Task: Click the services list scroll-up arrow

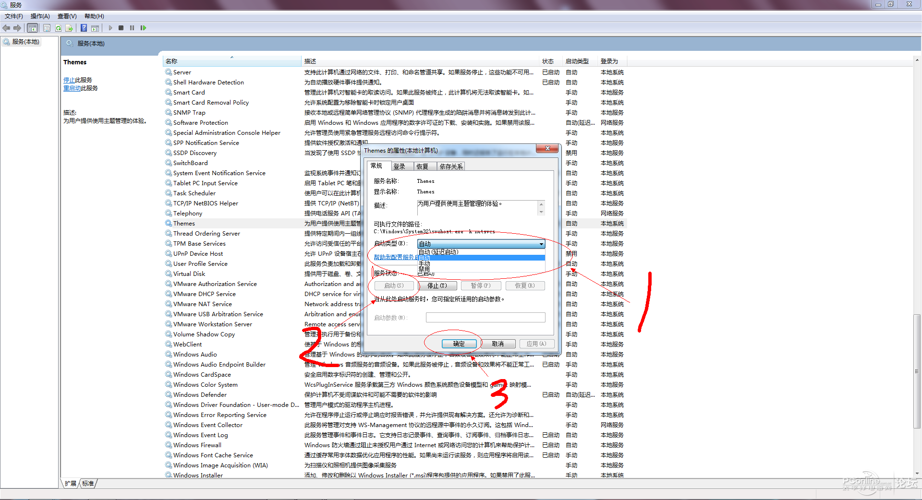Action: point(917,61)
